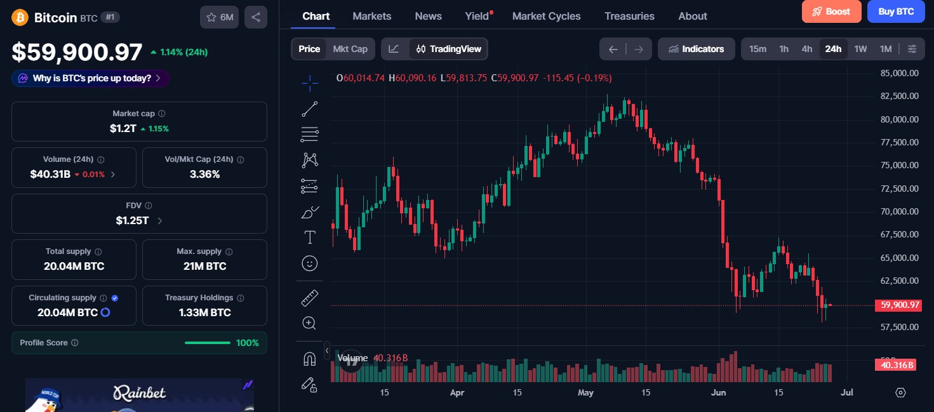Click the Volume (24h) info icon
The width and height of the screenshot is (934, 412).
click(x=101, y=160)
